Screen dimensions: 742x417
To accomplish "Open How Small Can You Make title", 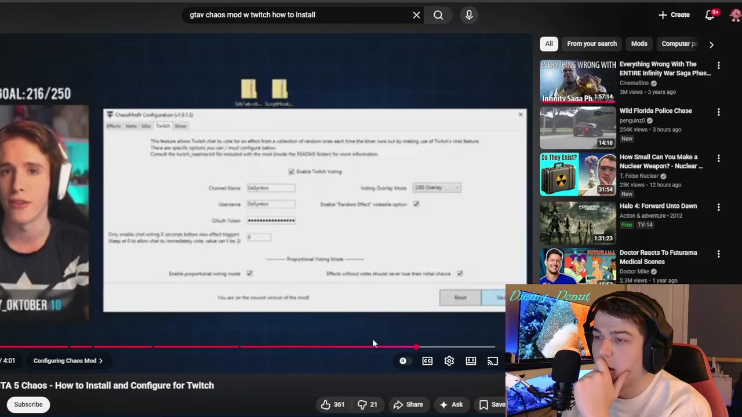I will (661, 162).
